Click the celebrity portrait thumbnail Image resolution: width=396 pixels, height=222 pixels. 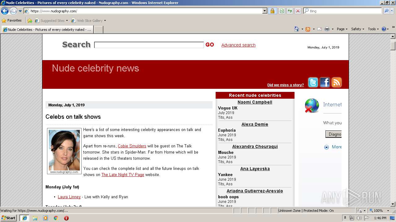64,151
